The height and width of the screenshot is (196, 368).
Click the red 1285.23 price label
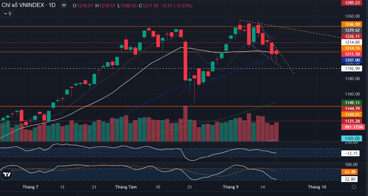pyautogui.click(x=351, y=3)
